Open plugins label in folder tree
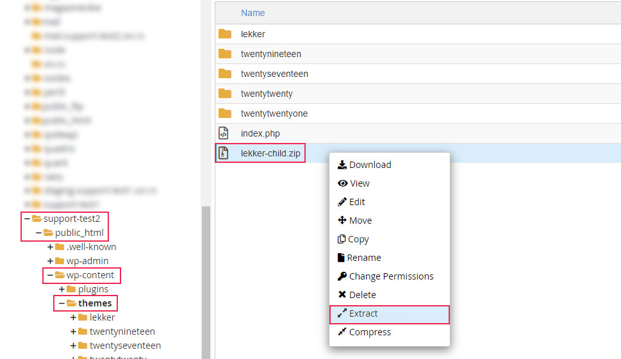The height and width of the screenshot is (359, 621). 93,289
